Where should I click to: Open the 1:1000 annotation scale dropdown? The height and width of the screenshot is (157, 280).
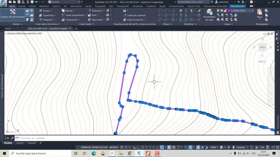pyautogui.click(x=214, y=147)
